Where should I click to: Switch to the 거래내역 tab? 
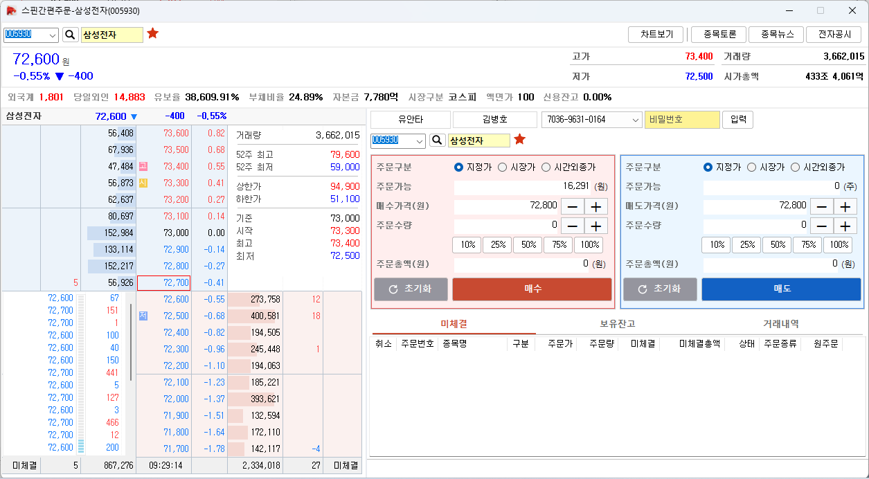tap(781, 324)
